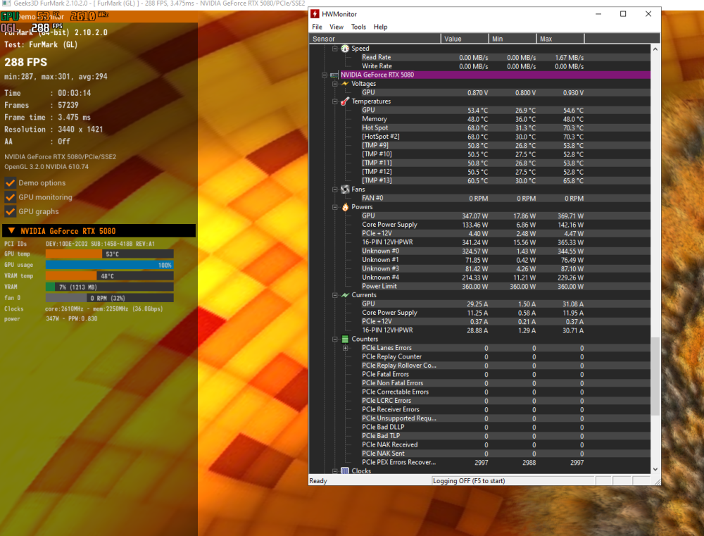The height and width of the screenshot is (536, 704).
Task: Click the 288 FPS heading in FurMark
Action: coord(25,62)
